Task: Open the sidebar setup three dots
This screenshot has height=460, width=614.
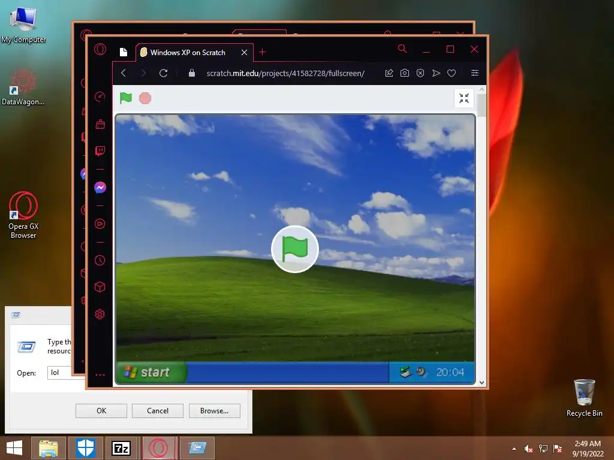Action: coord(100,375)
